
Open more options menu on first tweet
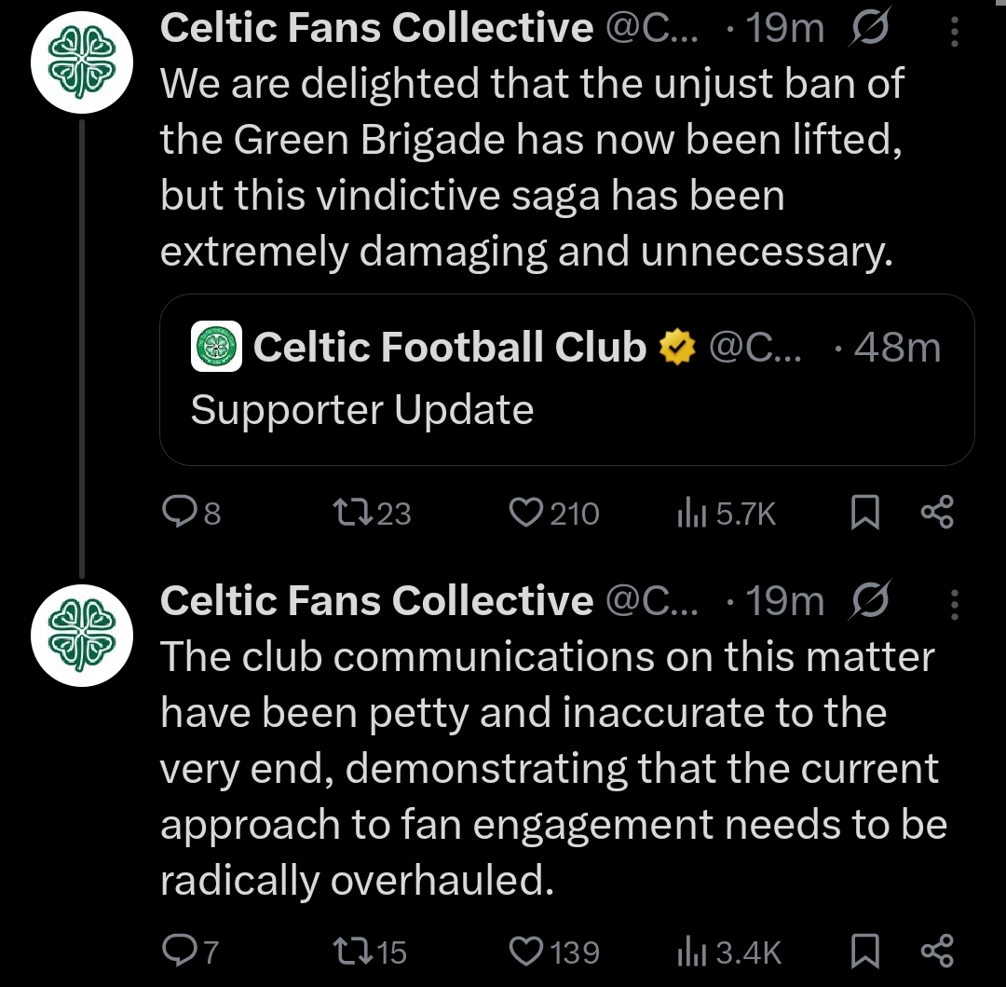tap(953, 32)
